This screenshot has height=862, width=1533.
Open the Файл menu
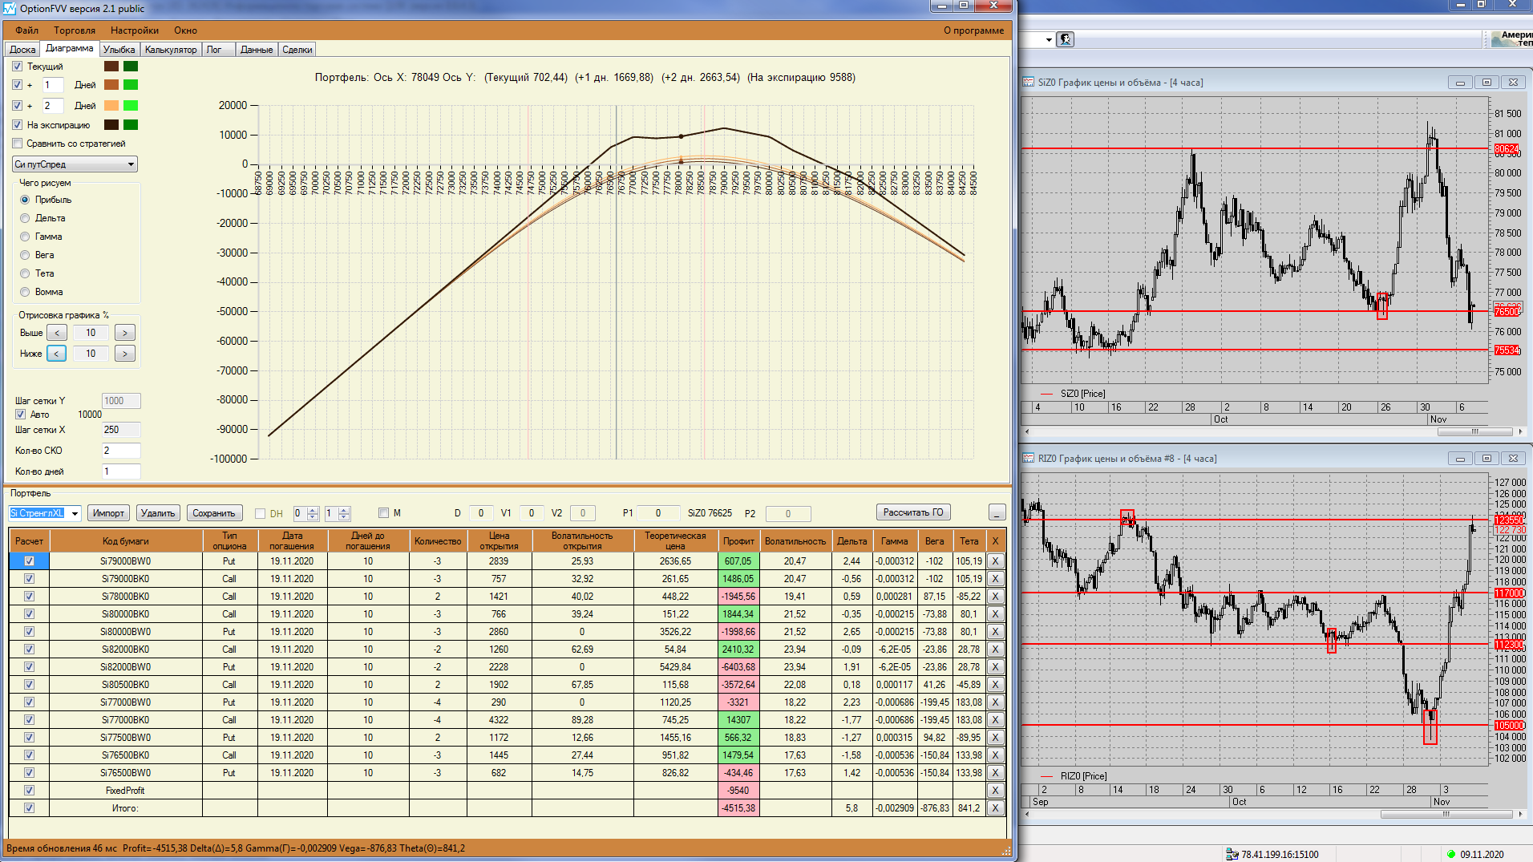26,30
